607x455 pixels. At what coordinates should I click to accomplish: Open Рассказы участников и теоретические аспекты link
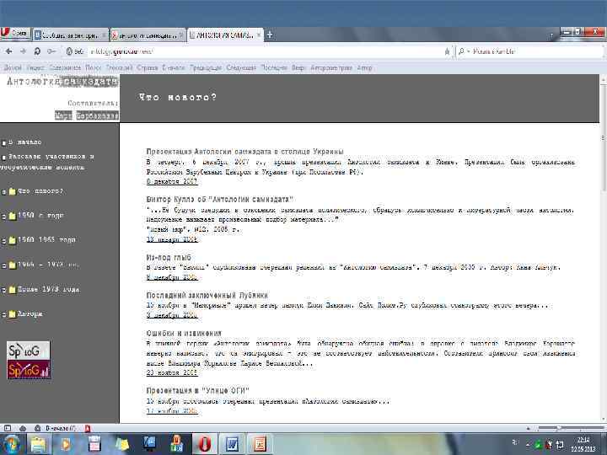[x=47, y=162]
